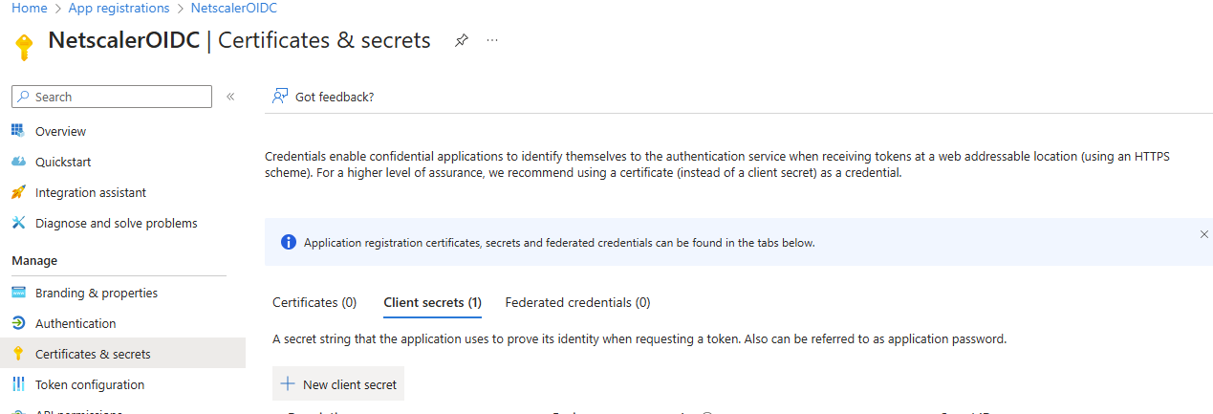Click the Got feedback icon
The width and height of the screenshot is (1213, 414).
280,97
